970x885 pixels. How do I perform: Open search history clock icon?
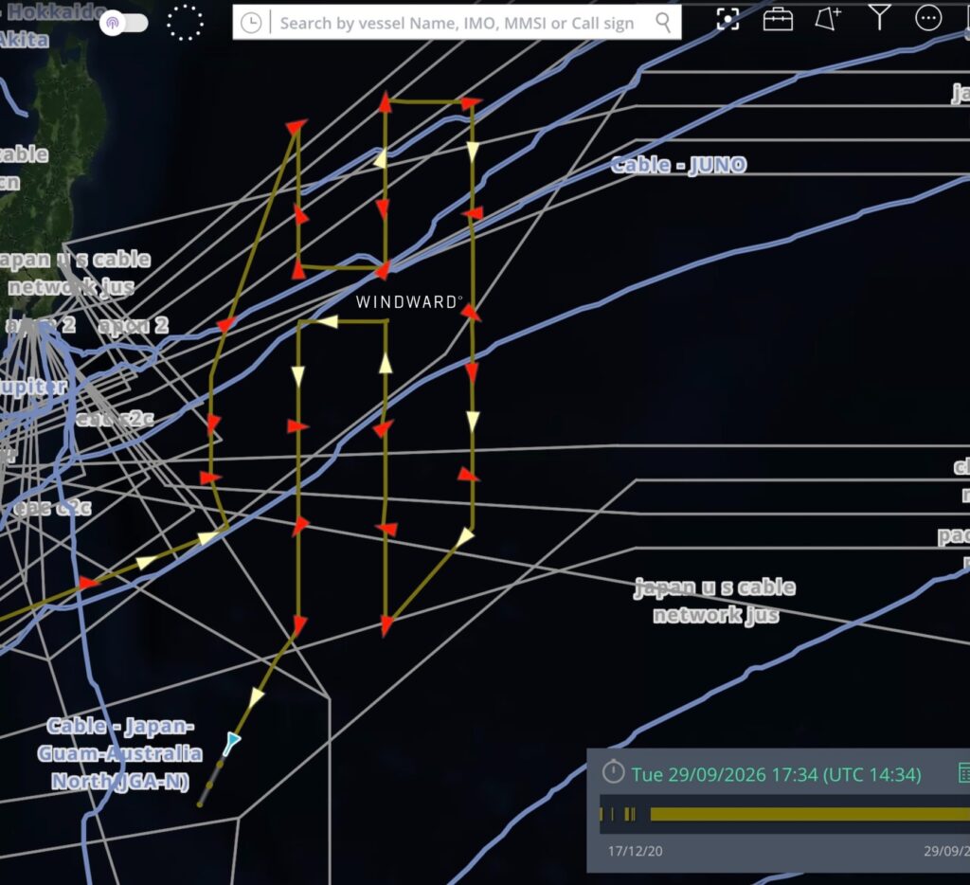(251, 23)
